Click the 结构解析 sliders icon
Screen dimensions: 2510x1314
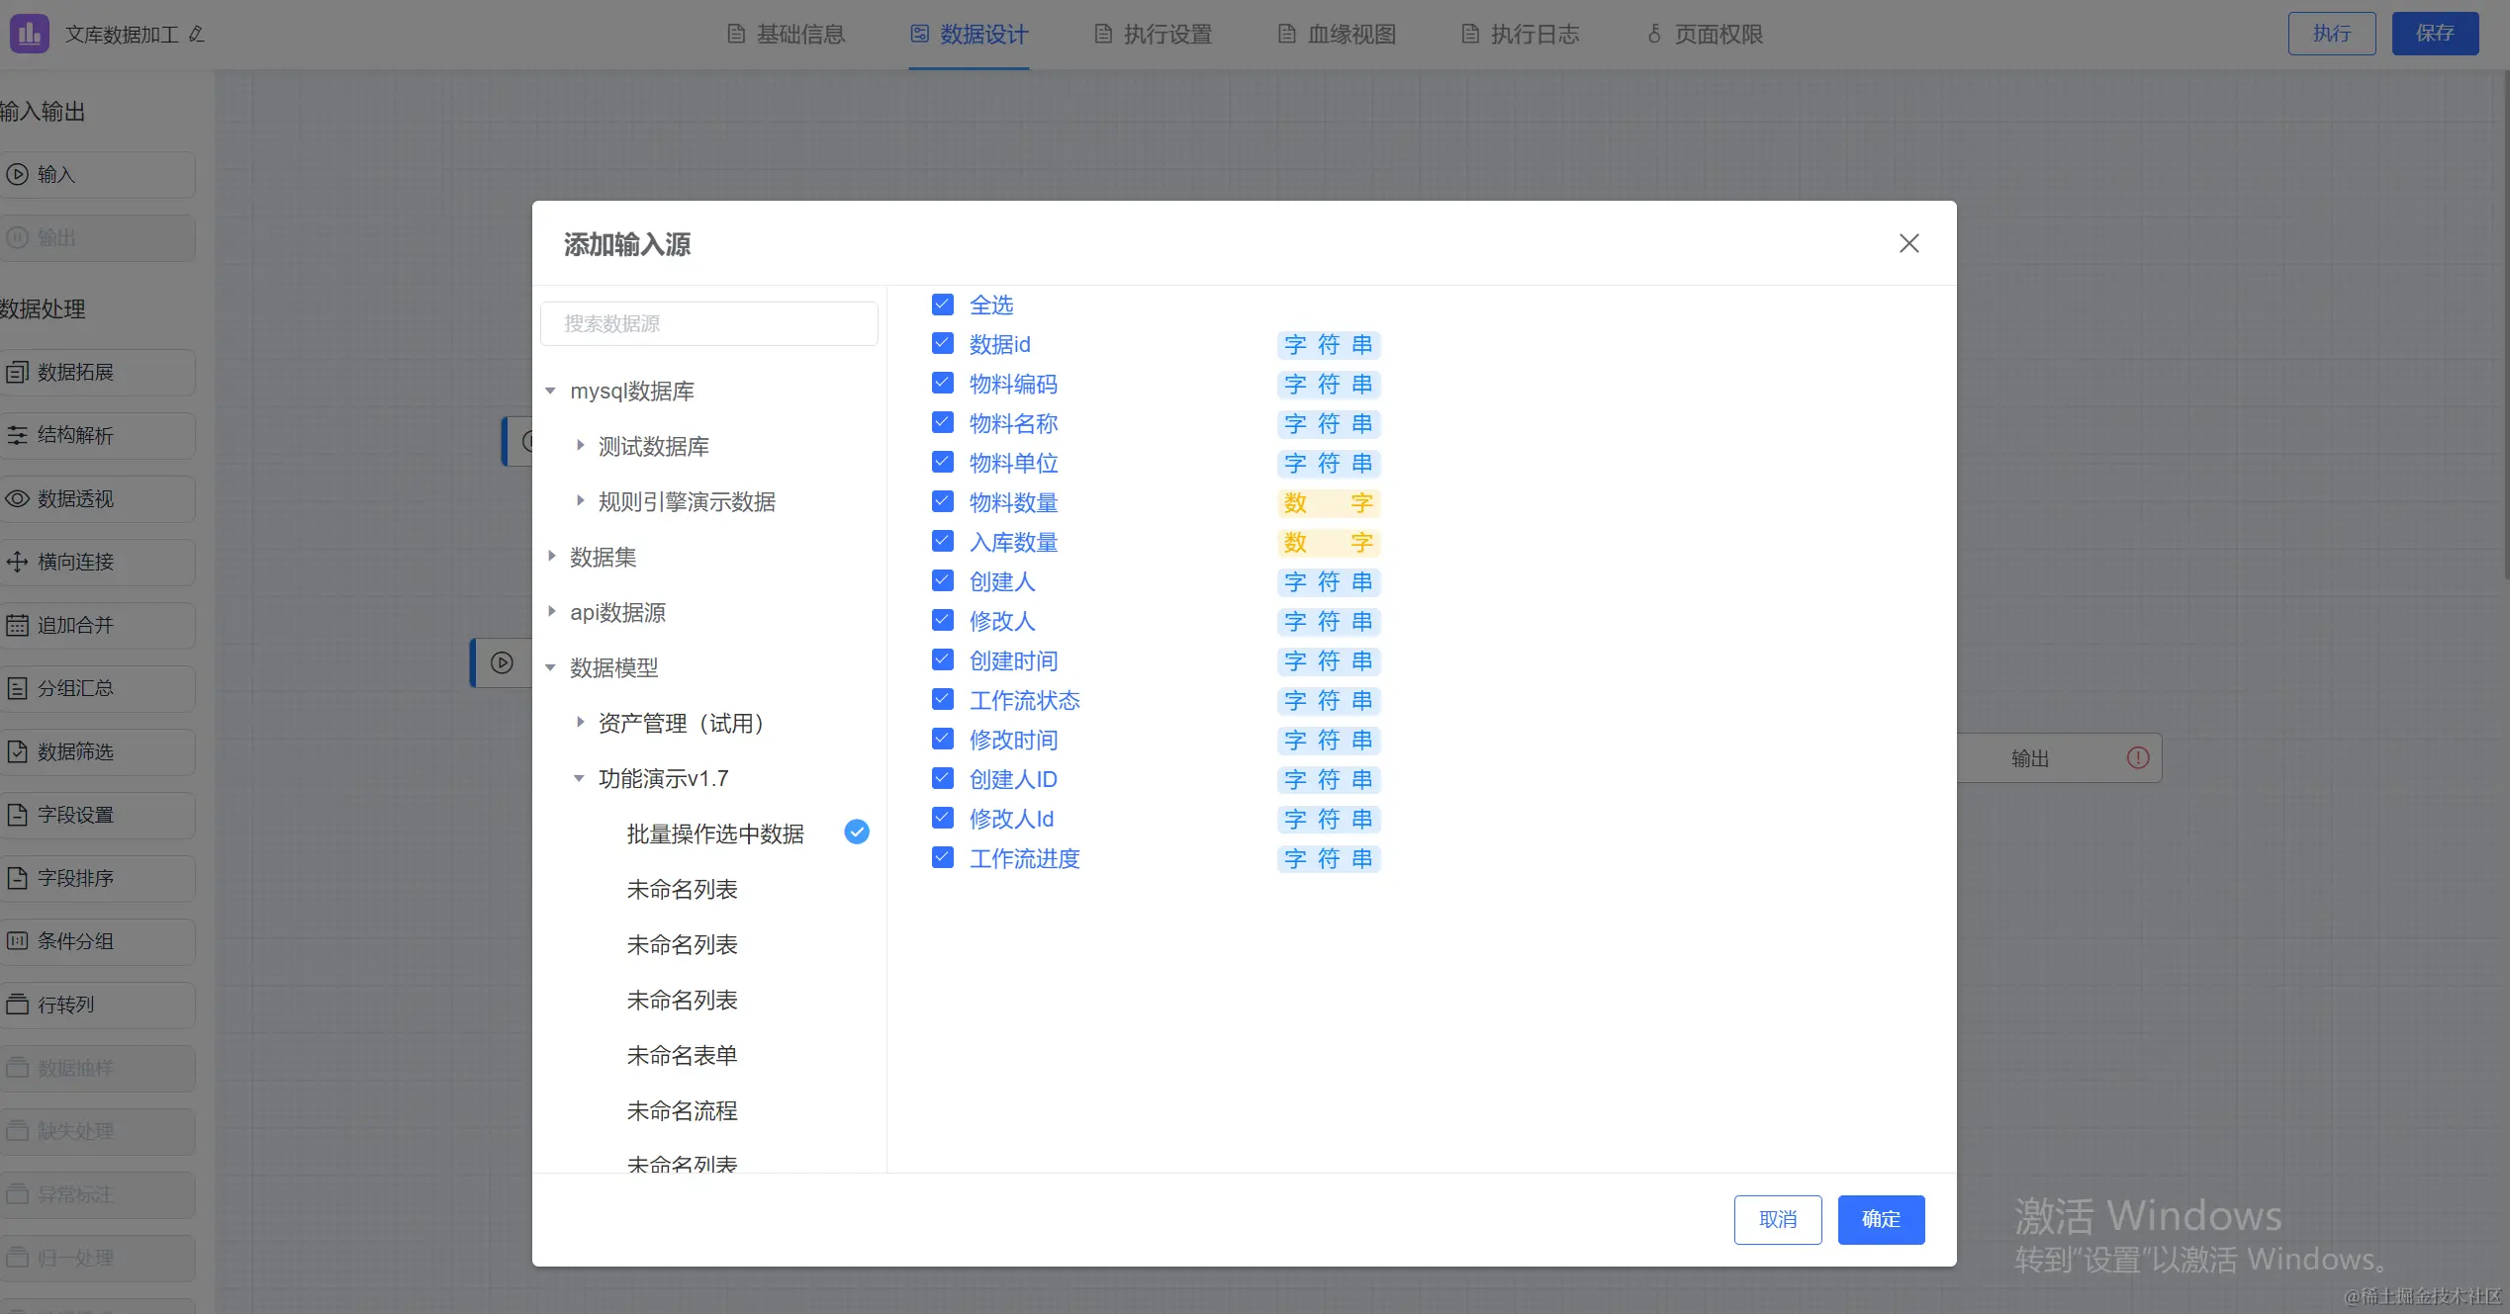coord(17,436)
